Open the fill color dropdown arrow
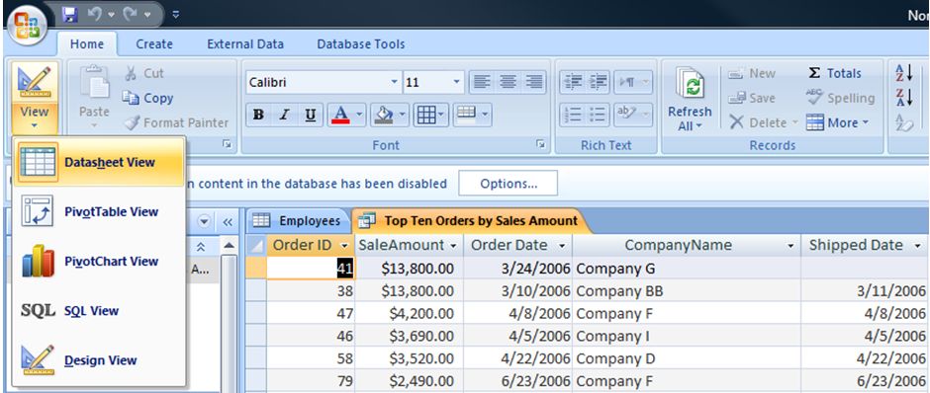 click(403, 115)
